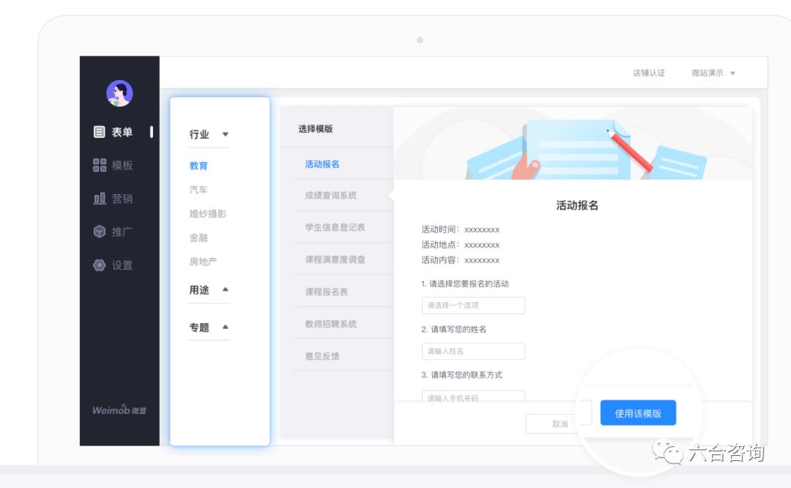
Task: Click the 营销 bar chart icon
Action: click(100, 199)
